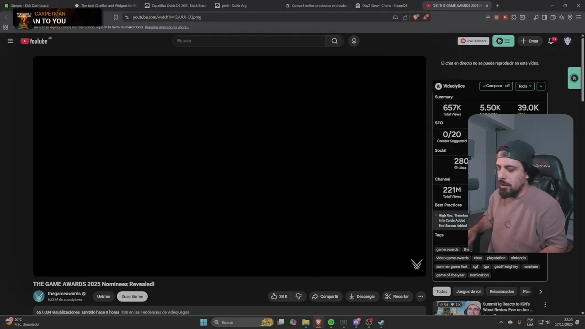Click into the YouTube Buscar search field

[x=249, y=41]
